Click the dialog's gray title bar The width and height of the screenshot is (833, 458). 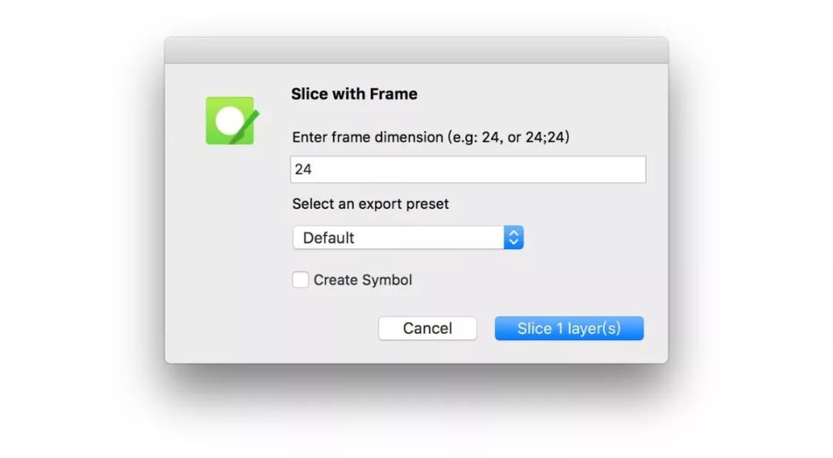point(416,50)
